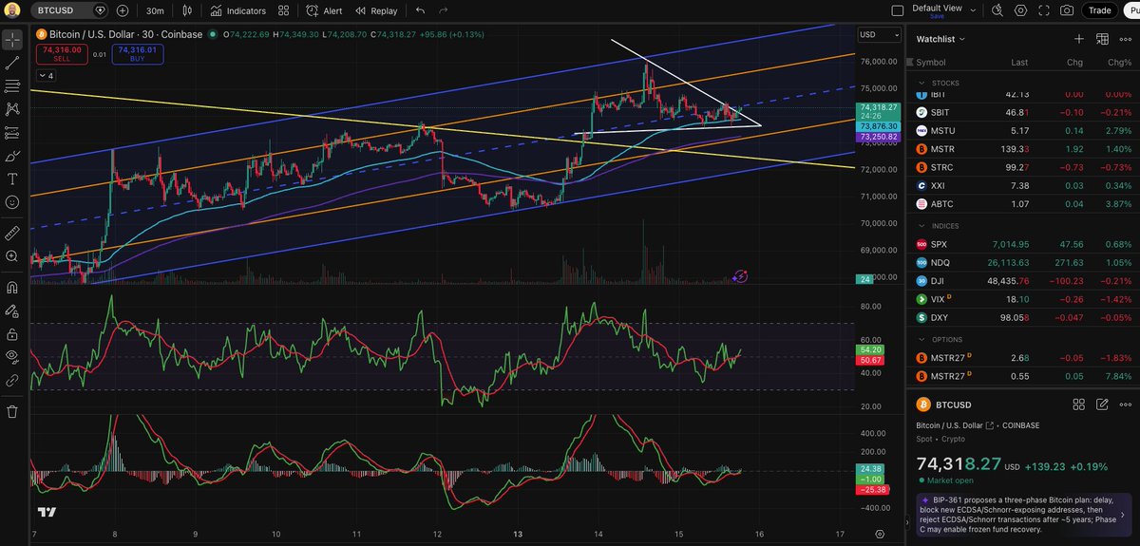Select the Text annotation tool
Screen dimensions: 1140x546
12,179
